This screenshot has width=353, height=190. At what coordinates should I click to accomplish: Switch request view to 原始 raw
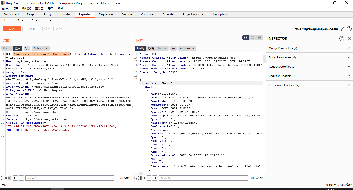point(18,48)
